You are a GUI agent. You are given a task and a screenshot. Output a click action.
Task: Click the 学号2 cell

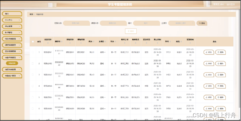168,64
